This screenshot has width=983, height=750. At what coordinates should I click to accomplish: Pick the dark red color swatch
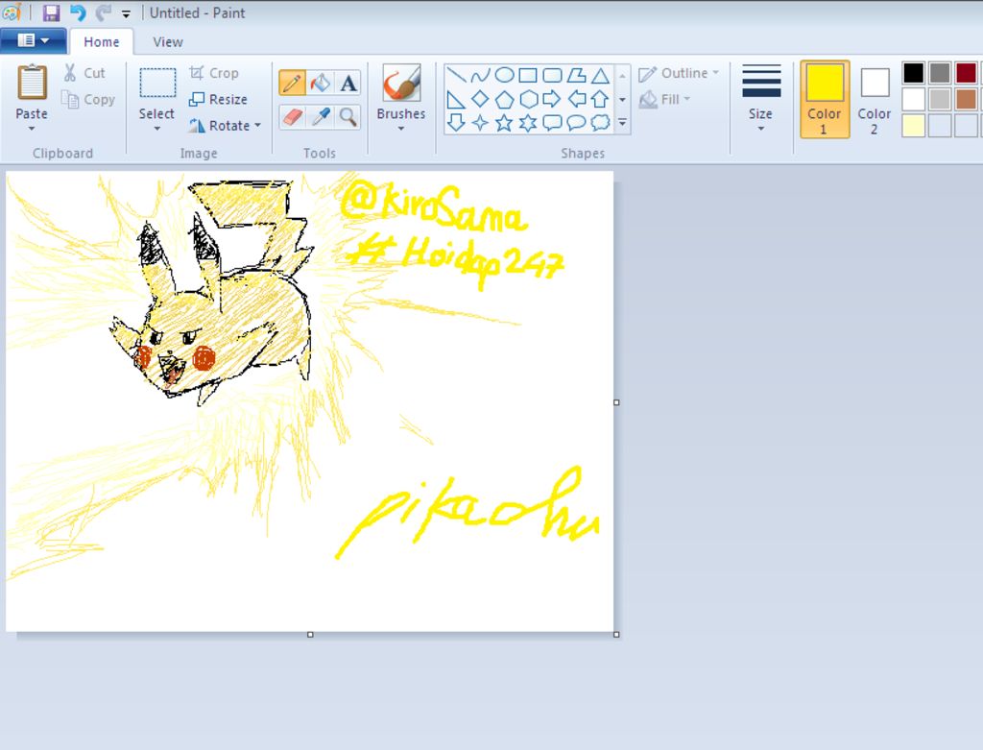pos(966,73)
